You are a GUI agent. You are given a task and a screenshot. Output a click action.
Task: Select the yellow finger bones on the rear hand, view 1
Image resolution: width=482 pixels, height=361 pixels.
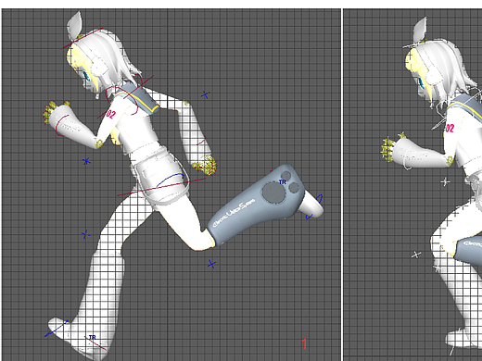coord(204,165)
